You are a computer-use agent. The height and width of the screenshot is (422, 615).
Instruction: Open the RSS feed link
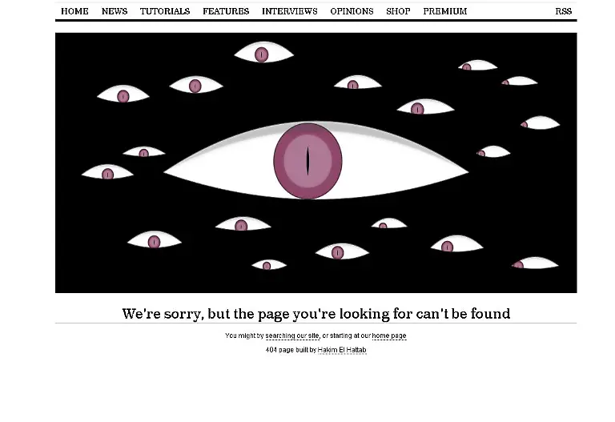coord(563,11)
